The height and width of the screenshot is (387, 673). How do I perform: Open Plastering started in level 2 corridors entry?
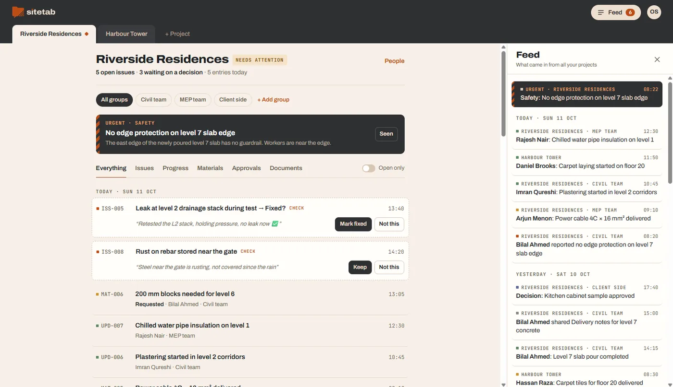click(250, 362)
